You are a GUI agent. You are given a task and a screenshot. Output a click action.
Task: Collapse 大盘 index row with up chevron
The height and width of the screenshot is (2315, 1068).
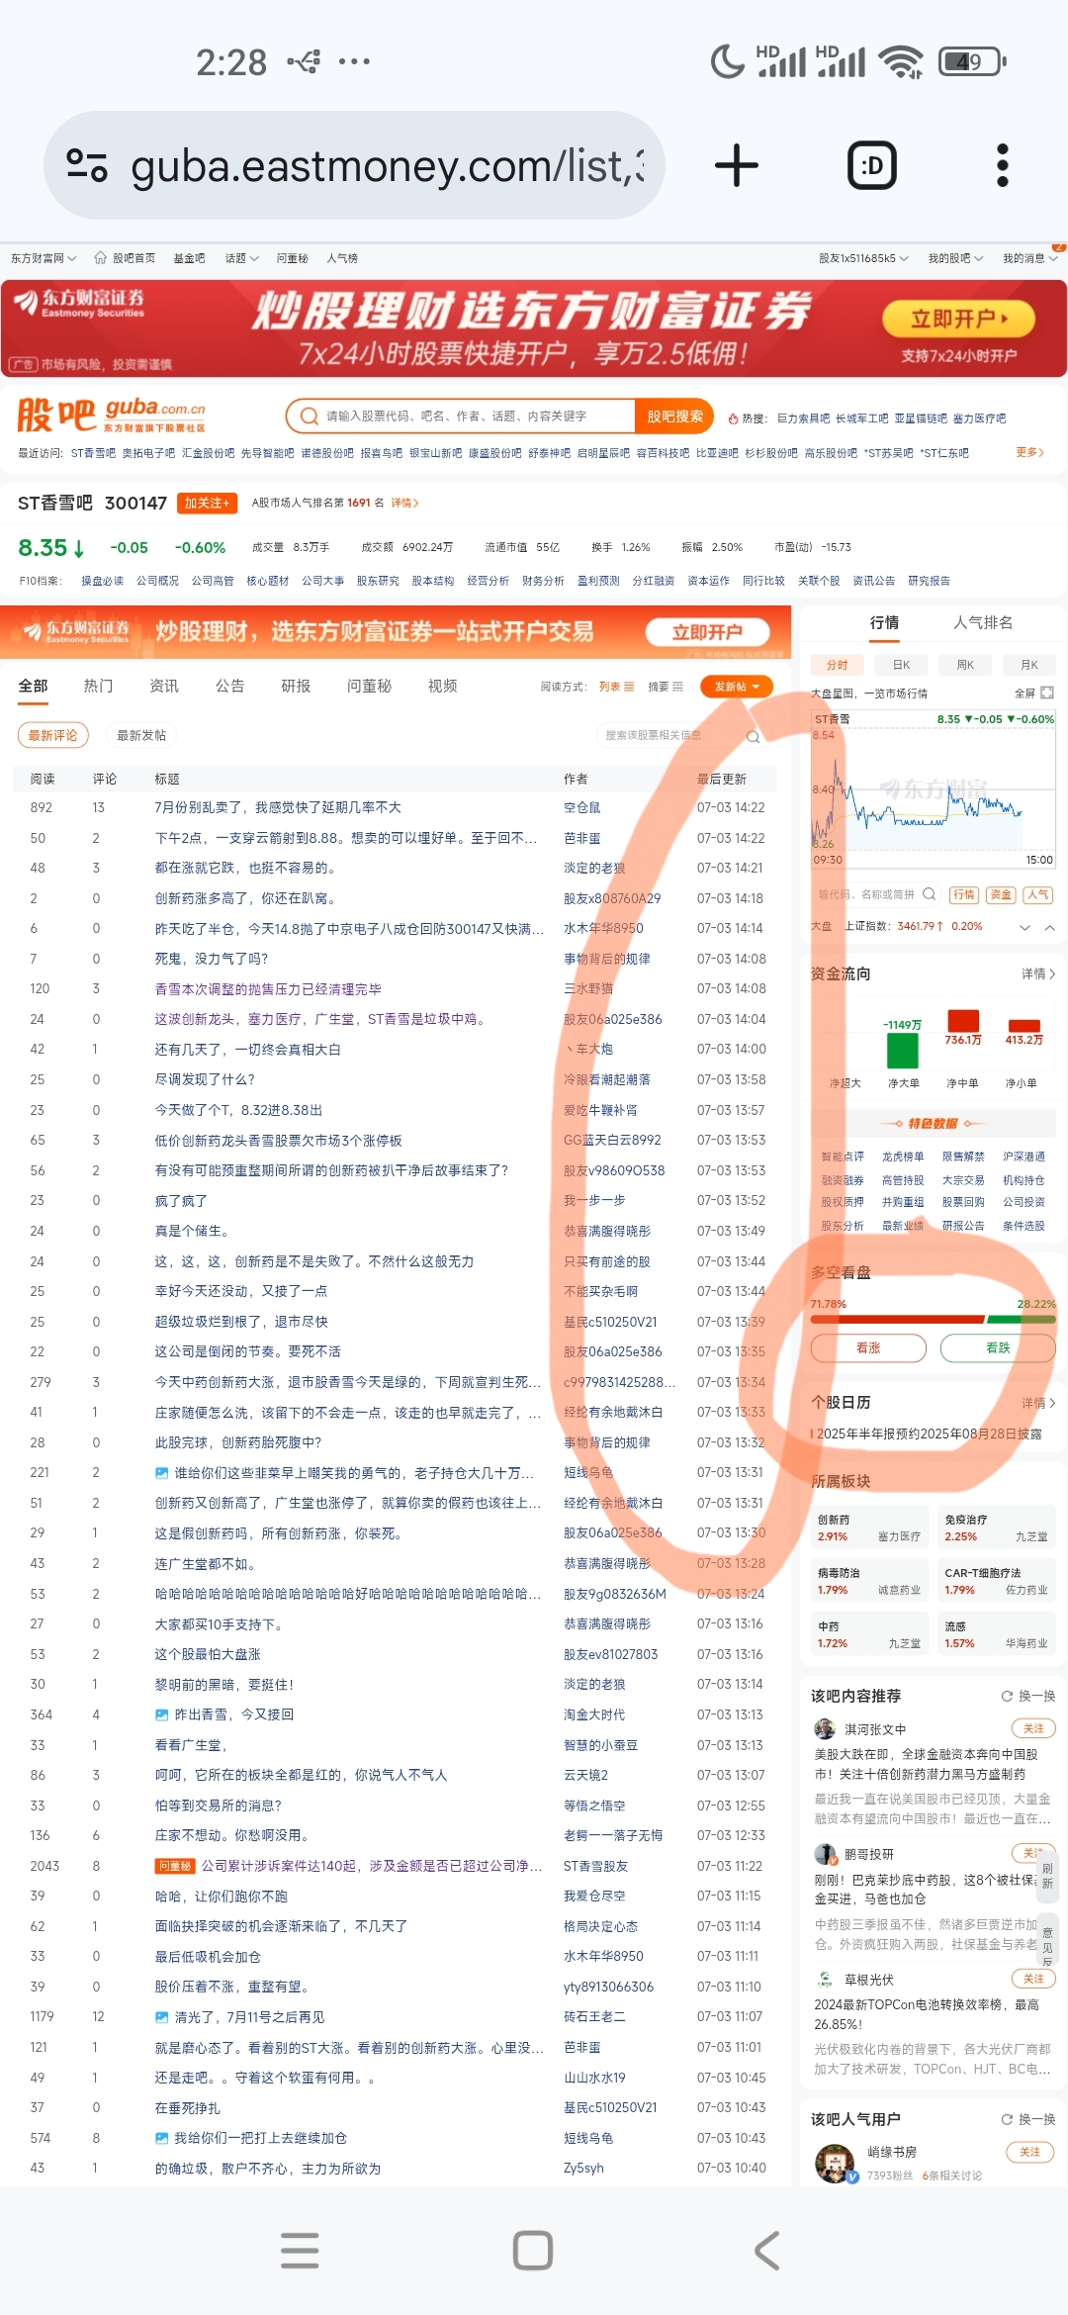coord(1050,927)
